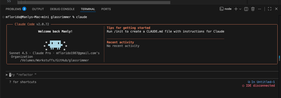Close the terminal panel
The width and height of the screenshot is (281, 98).
[x=276, y=9]
